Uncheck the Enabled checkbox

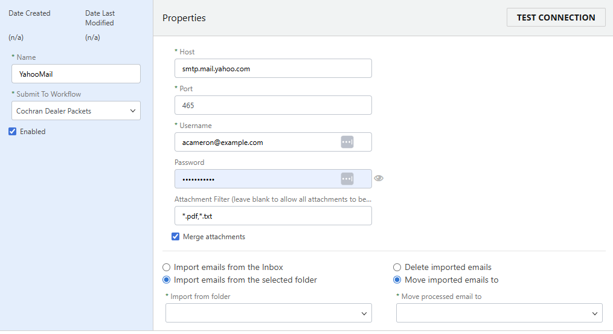click(x=13, y=132)
